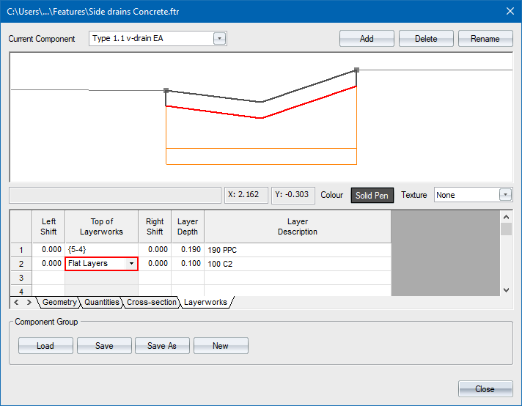522x406 pixels.
Task: Open the Current Component dropdown
Action: coord(219,39)
